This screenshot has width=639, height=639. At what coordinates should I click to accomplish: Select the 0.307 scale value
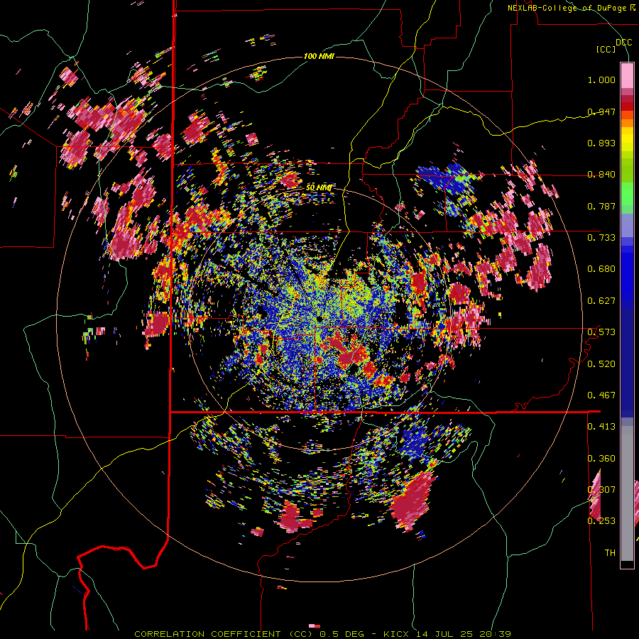pyautogui.click(x=601, y=490)
